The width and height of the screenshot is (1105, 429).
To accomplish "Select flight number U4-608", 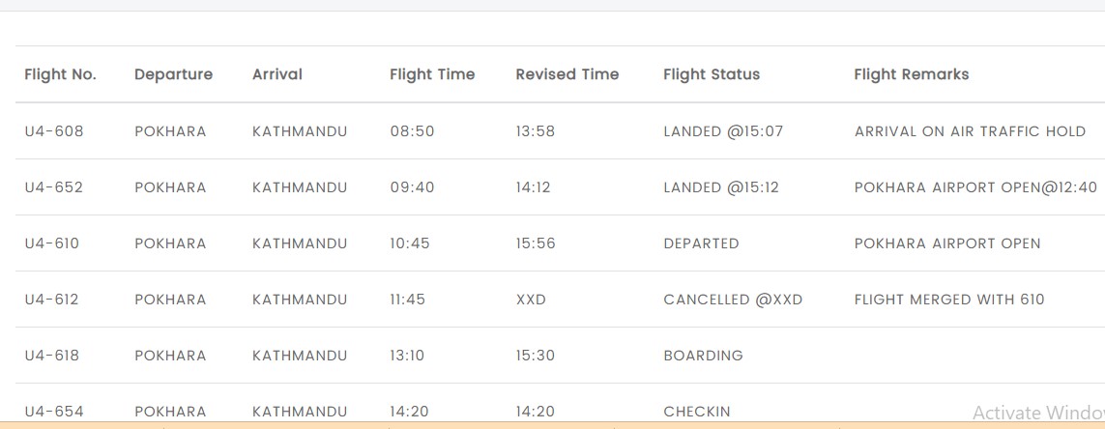I will 53,131.
